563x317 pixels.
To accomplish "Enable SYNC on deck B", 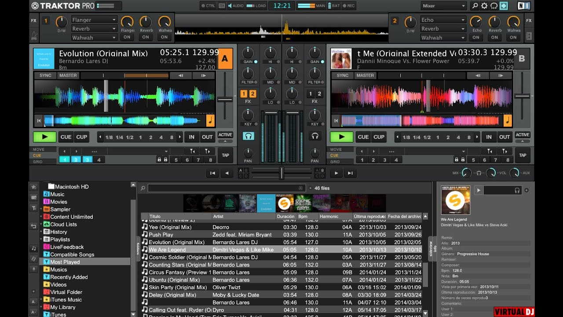I will pyautogui.click(x=342, y=75).
